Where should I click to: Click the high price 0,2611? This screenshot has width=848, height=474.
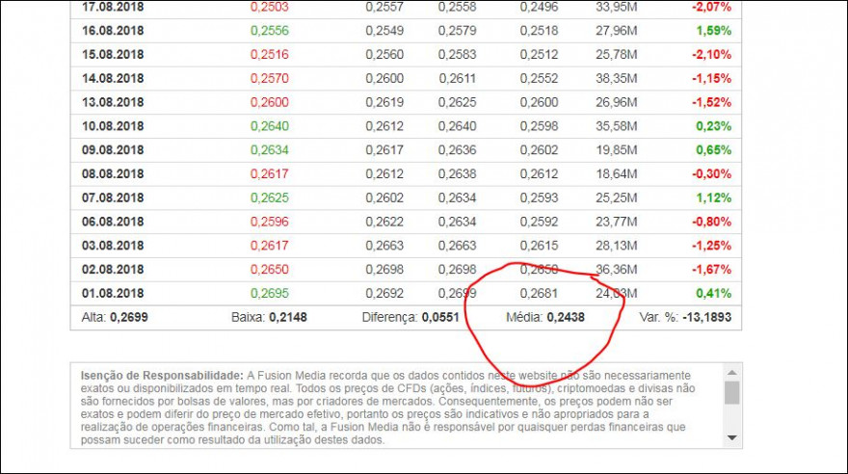tap(457, 78)
